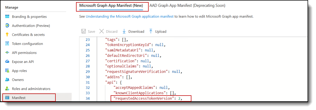The height and width of the screenshot is (110, 316).
Task: Open Expose an API section
Action: (x=23, y=62)
